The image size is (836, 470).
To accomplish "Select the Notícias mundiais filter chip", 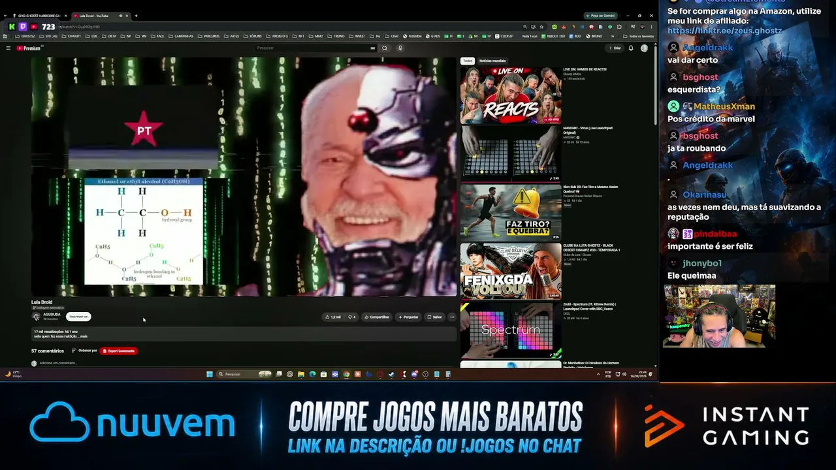I will coord(492,61).
